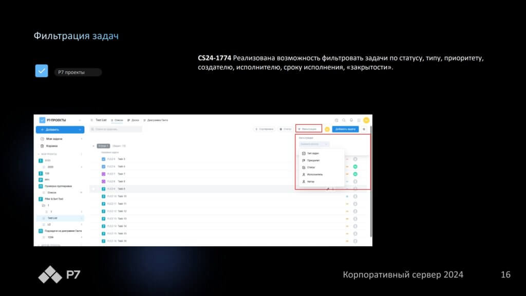Click blue checkbox icon of Task 5

coord(103,159)
